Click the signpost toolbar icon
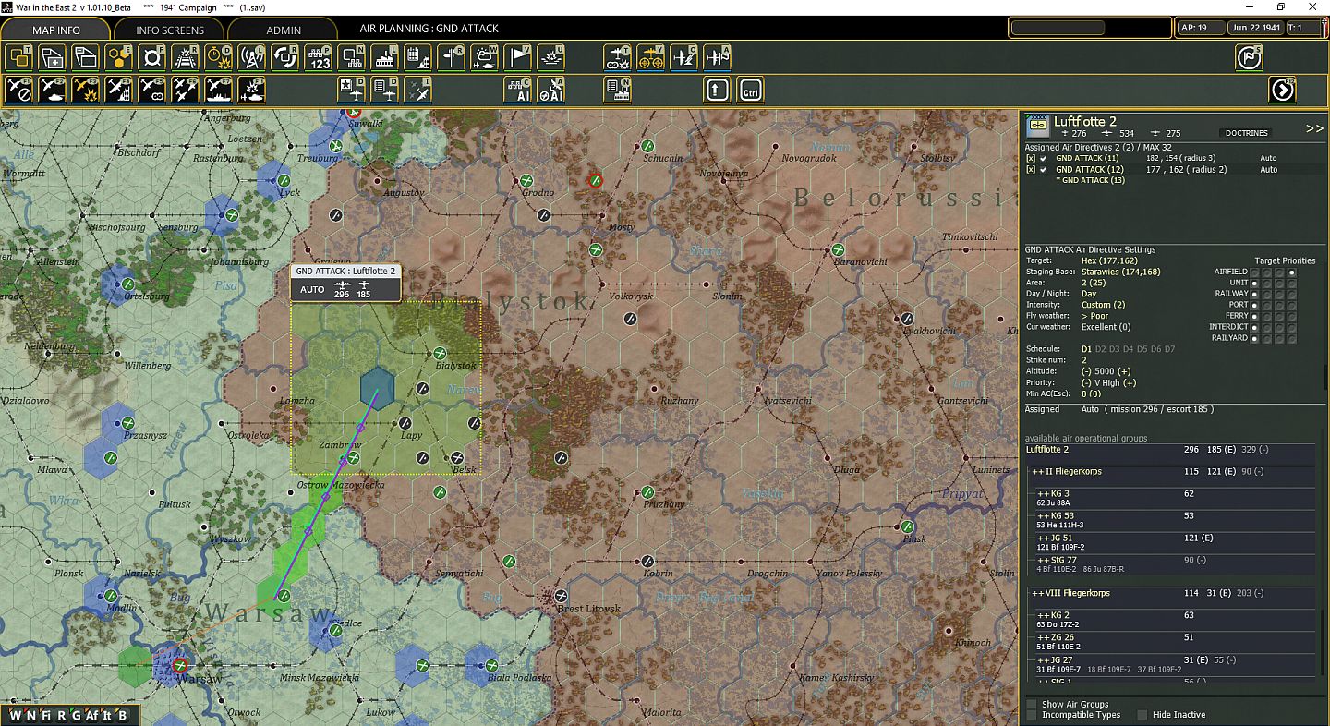The width and height of the screenshot is (1330, 726). (452, 57)
